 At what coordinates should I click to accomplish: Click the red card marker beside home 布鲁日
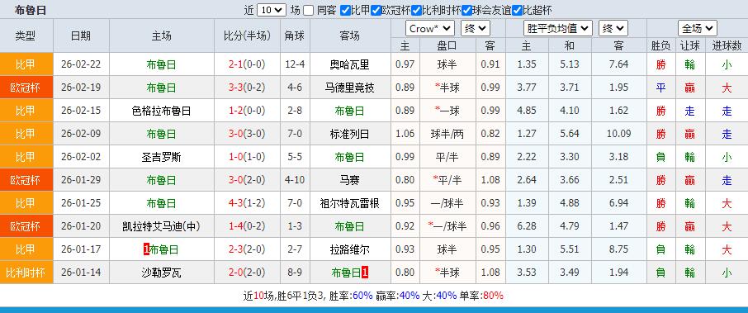[x=146, y=249]
